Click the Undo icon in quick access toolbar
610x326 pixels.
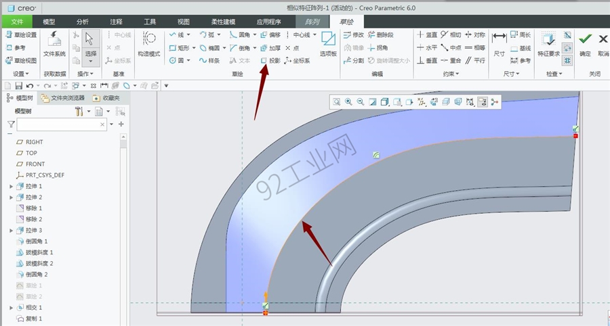[x=30, y=85]
